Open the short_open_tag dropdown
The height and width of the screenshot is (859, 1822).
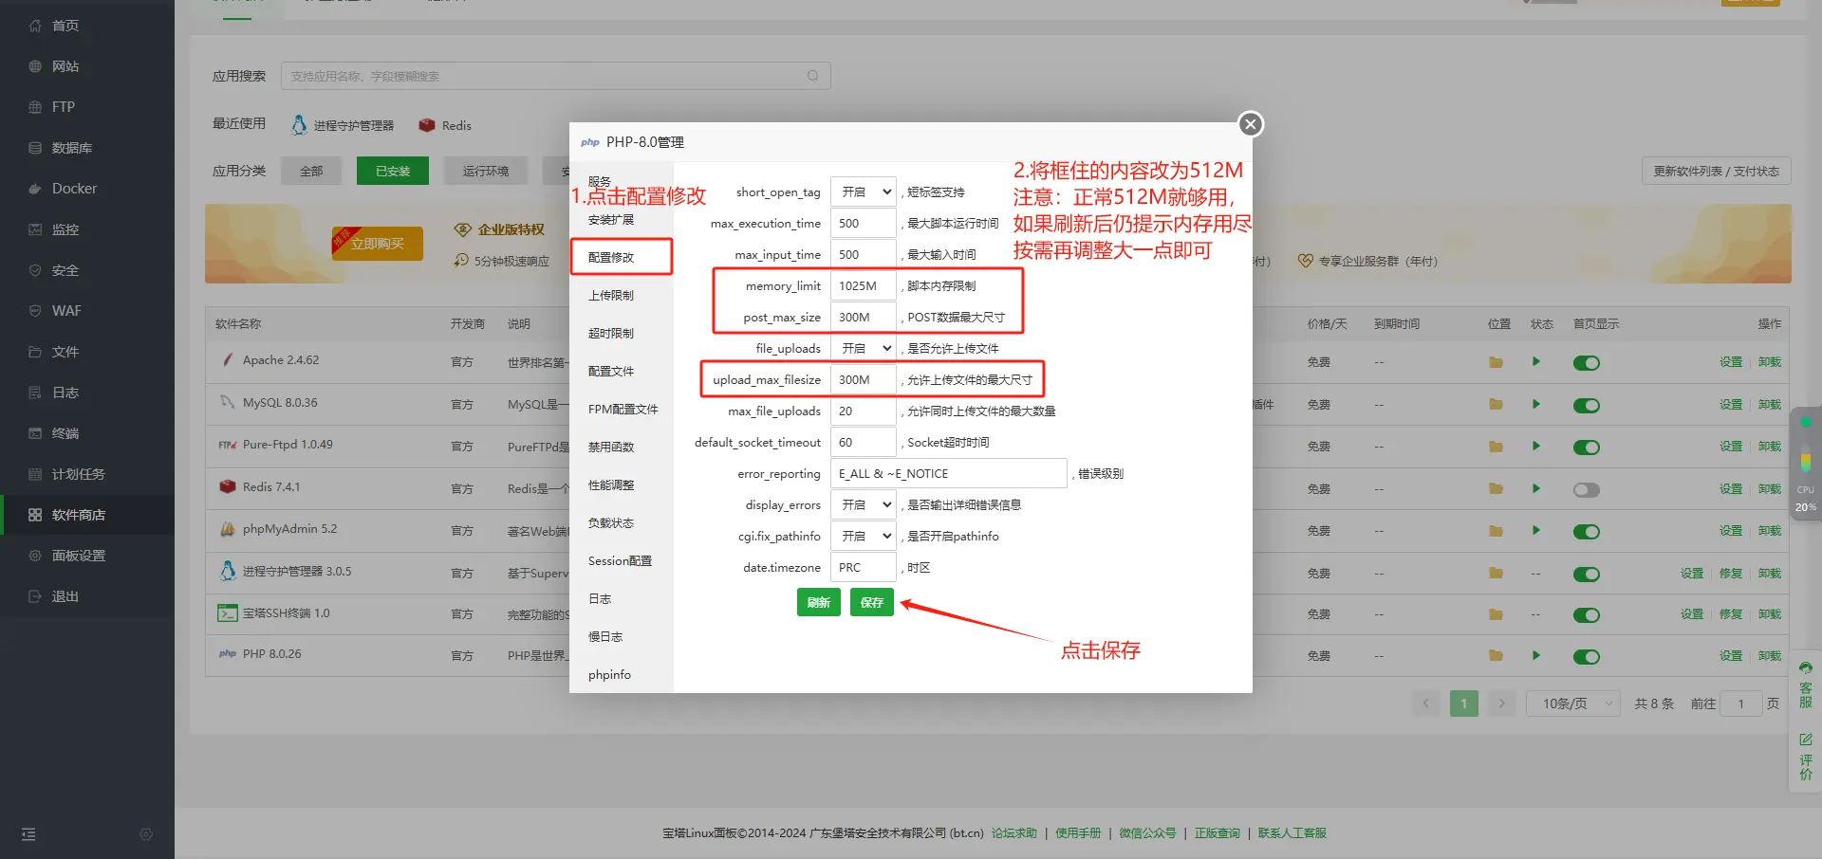coord(864,192)
